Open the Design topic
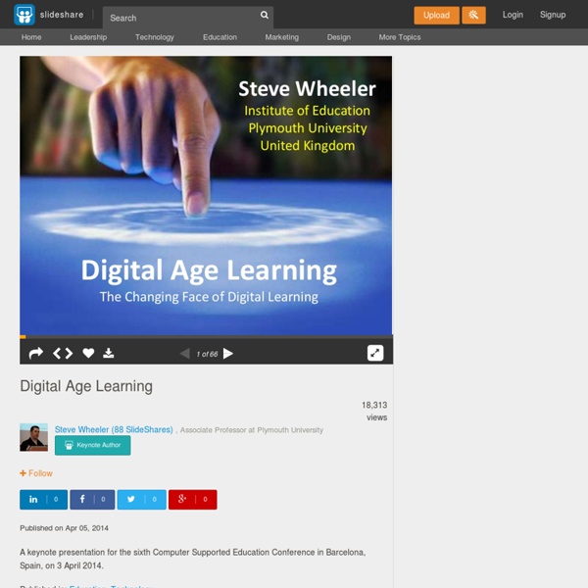The height and width of the screenshot is (588, 588). (339, 37)
